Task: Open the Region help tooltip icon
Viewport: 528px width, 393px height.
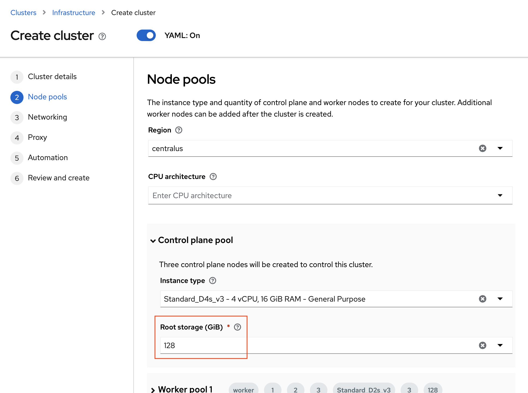Action: coord(179,130)
